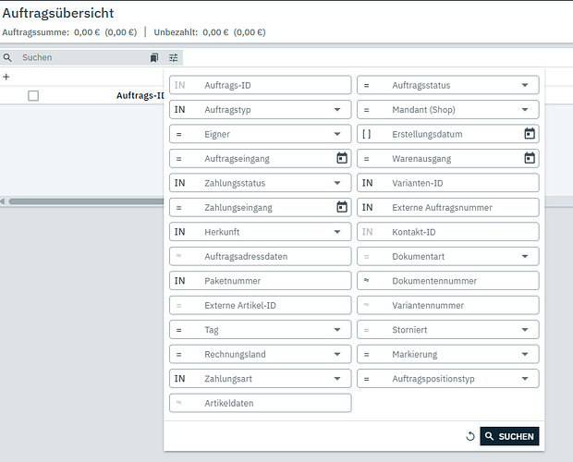This screenshot has width=573, height=462.
Task: Click the Auftragsadressdaten field
Action: tap(261, 256)
